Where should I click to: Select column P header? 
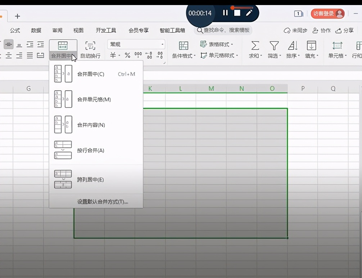(303, 89)
